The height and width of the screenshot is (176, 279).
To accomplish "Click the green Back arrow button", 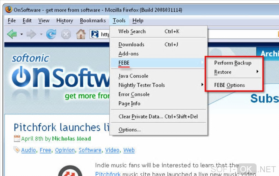I will point(12,34).
